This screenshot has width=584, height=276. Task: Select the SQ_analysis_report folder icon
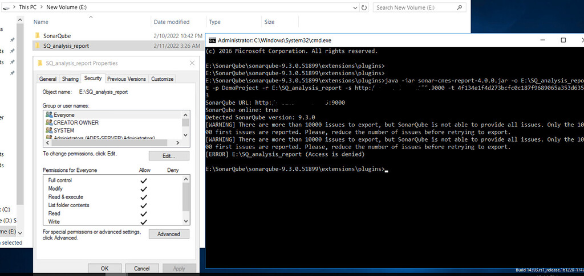(x=37, y=46)
